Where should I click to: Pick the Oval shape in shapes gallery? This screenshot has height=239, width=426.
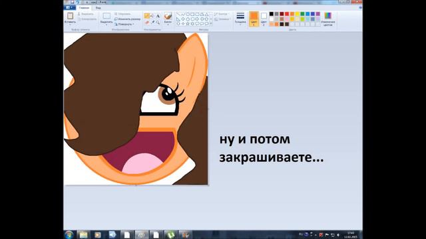[x=188, y=15]
